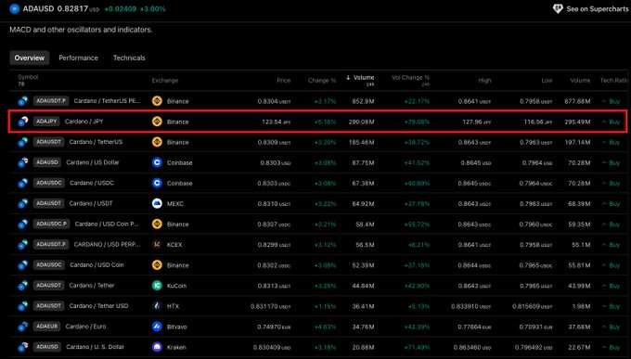Open the ADAEUR symbol badge

[47, 327]
